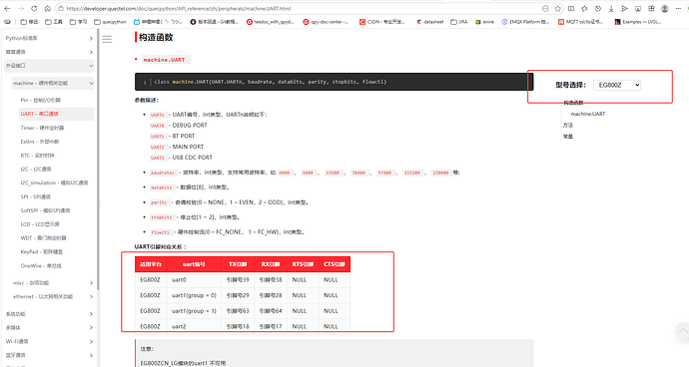This screenshot has width=689, height=367.
Task: Click the scroll-to-top arrow button
Action: pyautogui.click(x=682, y=331)
